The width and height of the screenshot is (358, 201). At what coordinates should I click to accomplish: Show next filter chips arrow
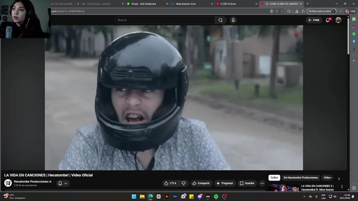click(339, 179)
